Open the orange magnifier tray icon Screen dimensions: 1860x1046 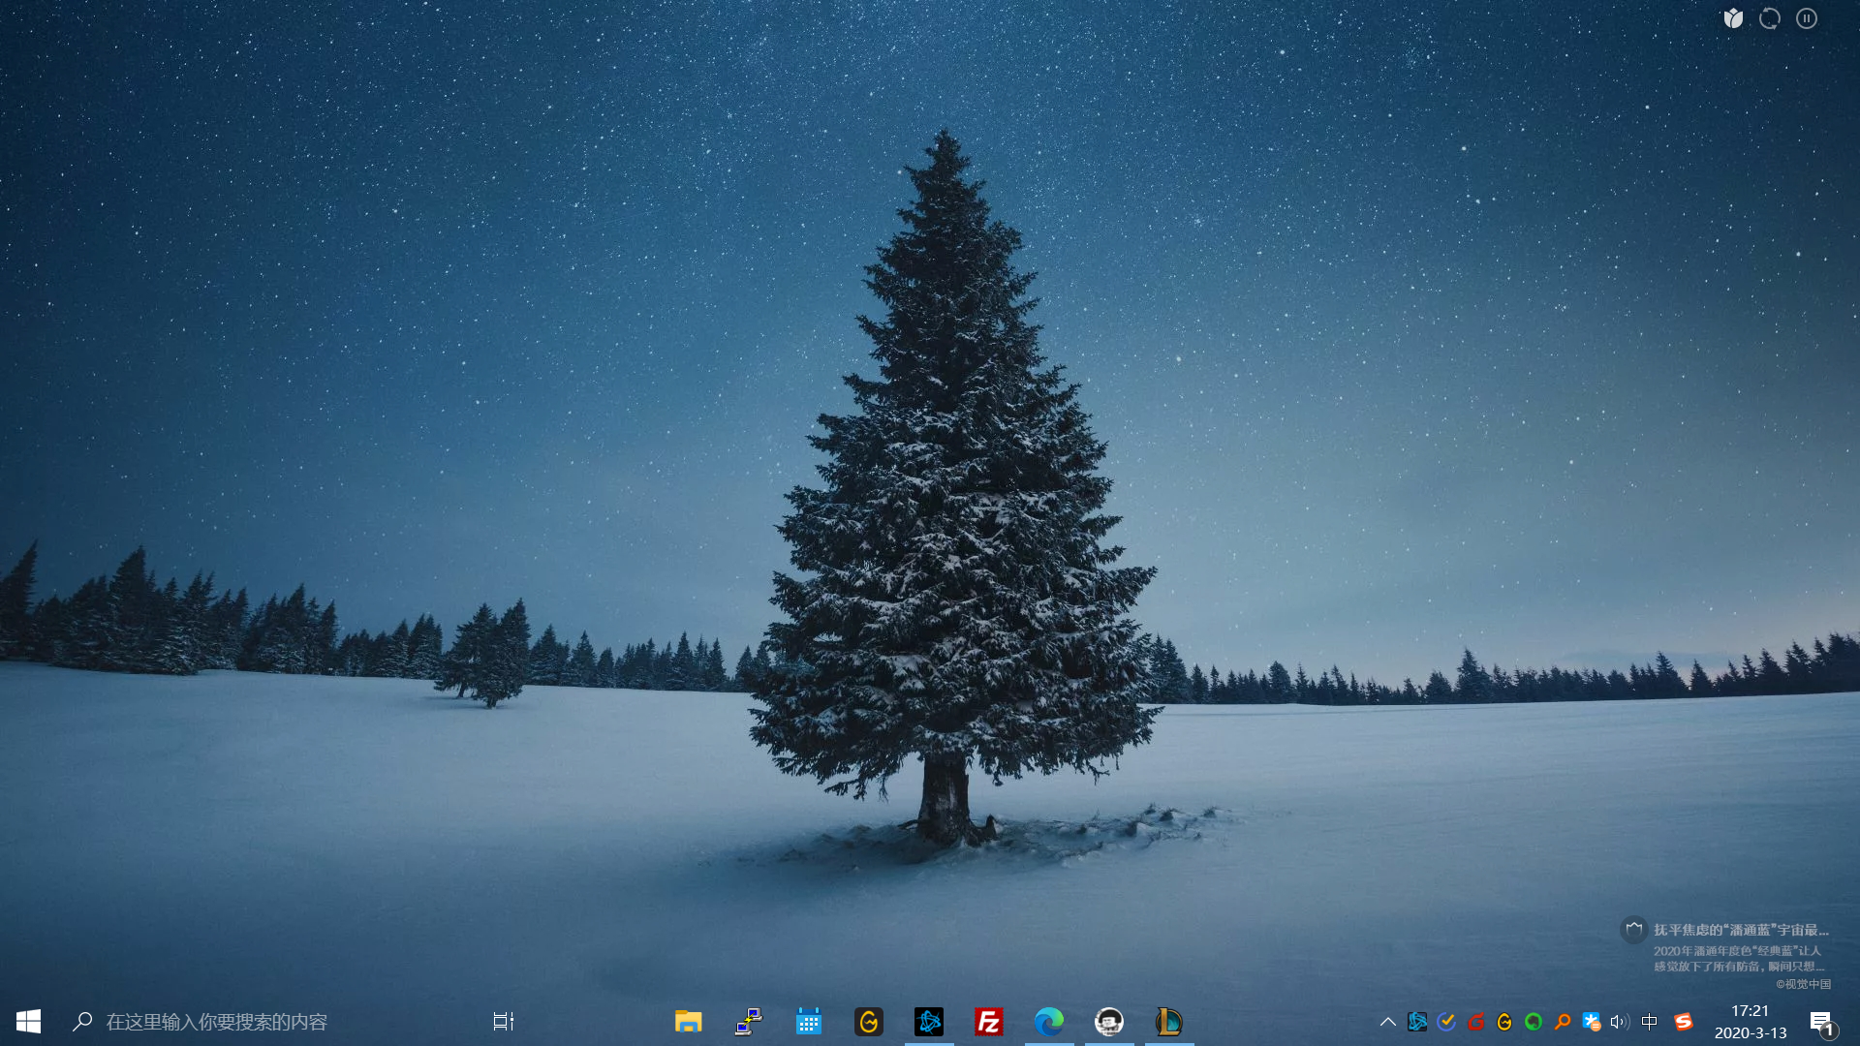pos(1563,1022)
